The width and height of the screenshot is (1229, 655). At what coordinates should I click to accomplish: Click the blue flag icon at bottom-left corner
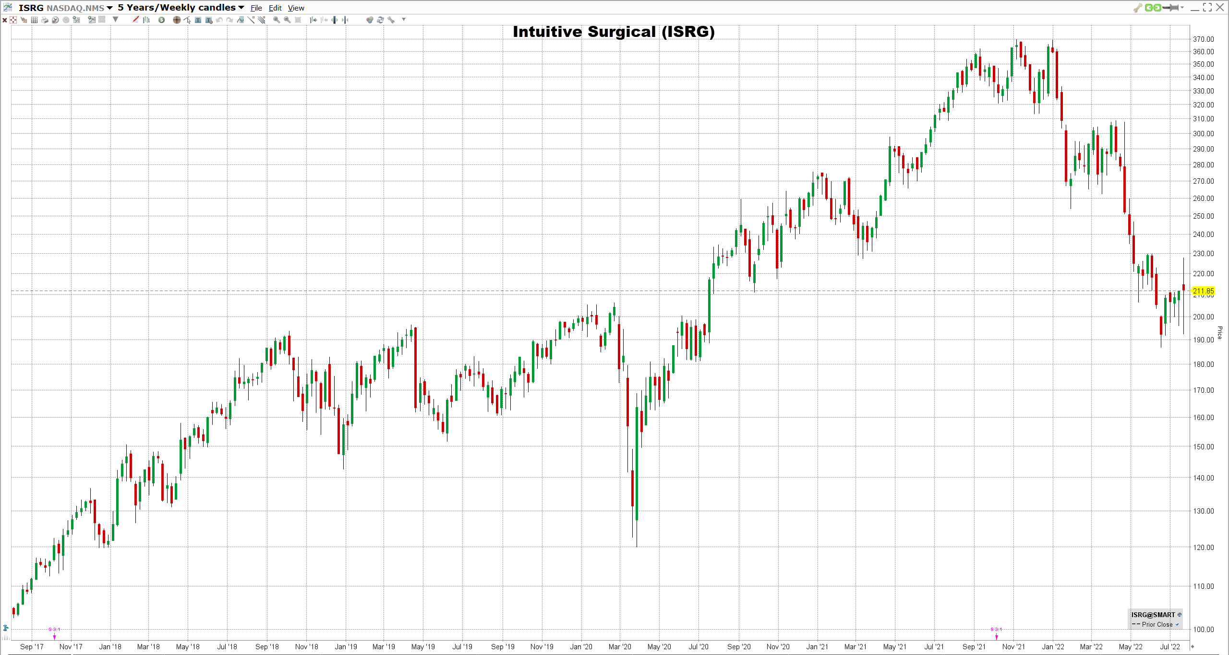coord(6,628)
